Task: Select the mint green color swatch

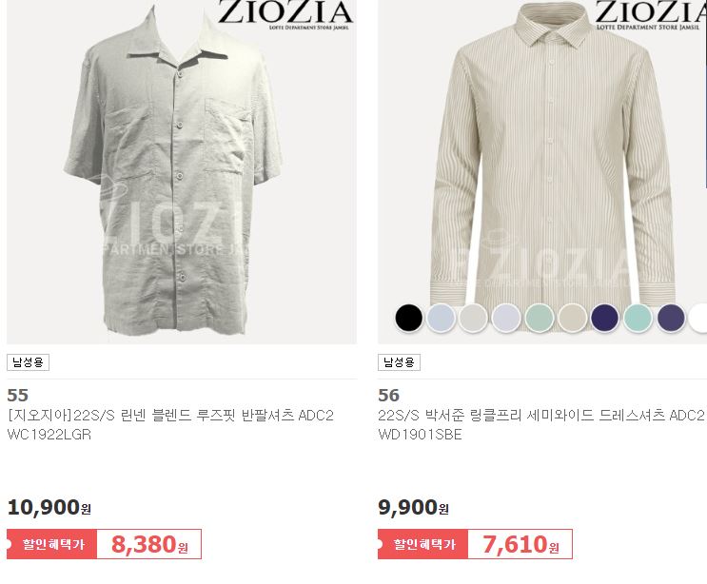Action: pos(540,318)
